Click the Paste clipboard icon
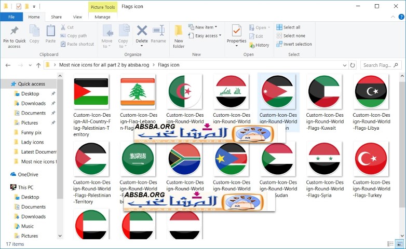The height and width of the screenshot is (249, 406). tap(50, 31)
